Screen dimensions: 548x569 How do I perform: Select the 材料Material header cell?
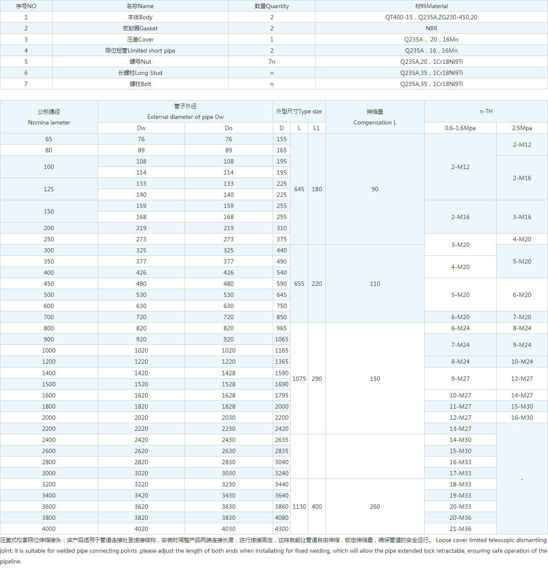click(x=431, y=6)
